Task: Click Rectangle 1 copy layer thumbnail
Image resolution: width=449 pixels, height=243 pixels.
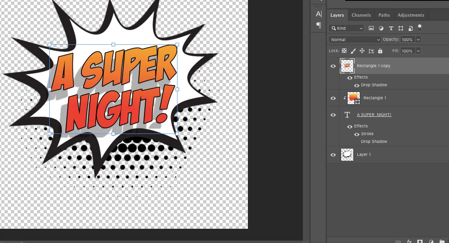Action: 347,66
